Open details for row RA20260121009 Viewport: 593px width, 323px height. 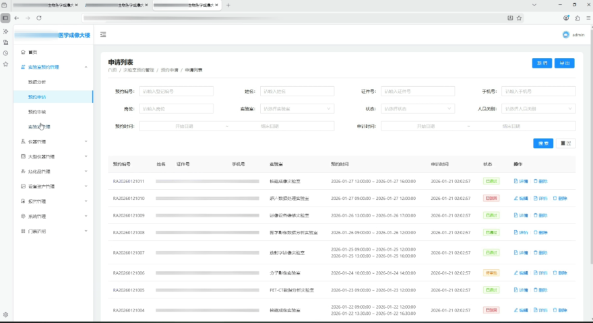[x=521, y=215]
